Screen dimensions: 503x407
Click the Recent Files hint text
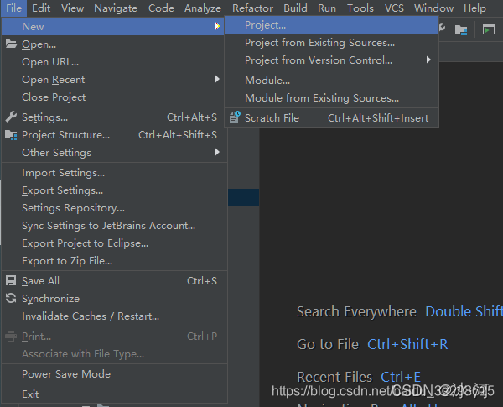[x=334, y=377]
